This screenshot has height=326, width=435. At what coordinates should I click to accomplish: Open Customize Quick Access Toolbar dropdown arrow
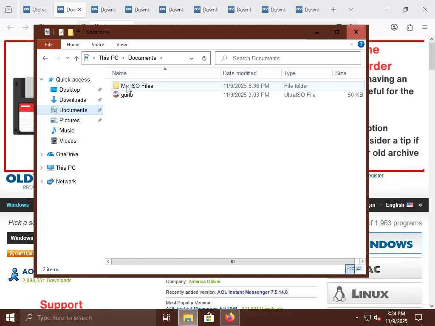(78, 32)
